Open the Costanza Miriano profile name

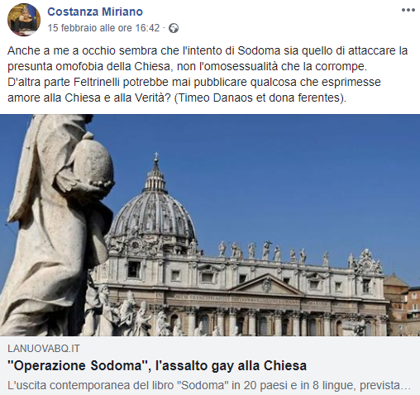point(95,12)
